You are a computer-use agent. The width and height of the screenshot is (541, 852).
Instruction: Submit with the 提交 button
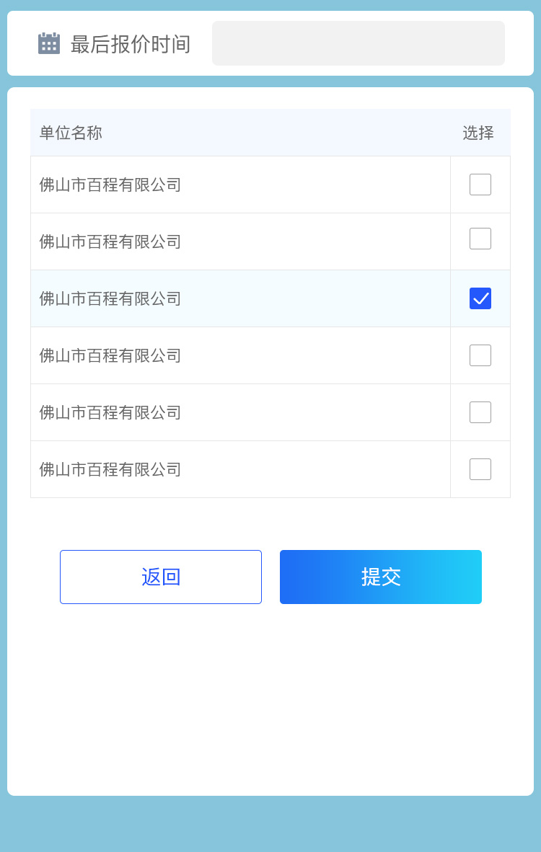(x=381, y=577)
